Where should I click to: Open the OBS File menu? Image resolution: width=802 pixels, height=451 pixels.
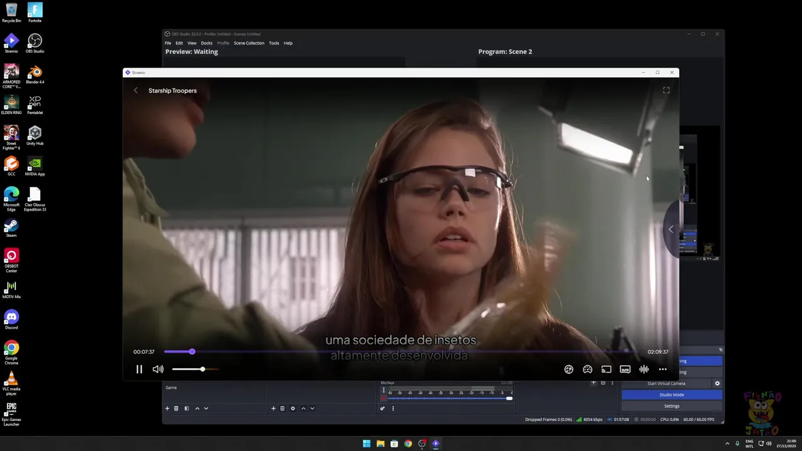[x=168, y=43]
